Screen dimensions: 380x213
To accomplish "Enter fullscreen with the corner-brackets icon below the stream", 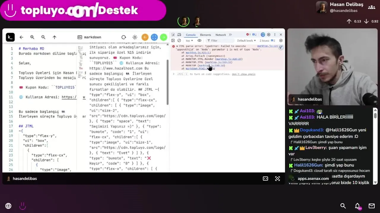I will click(x=278, y=178).
